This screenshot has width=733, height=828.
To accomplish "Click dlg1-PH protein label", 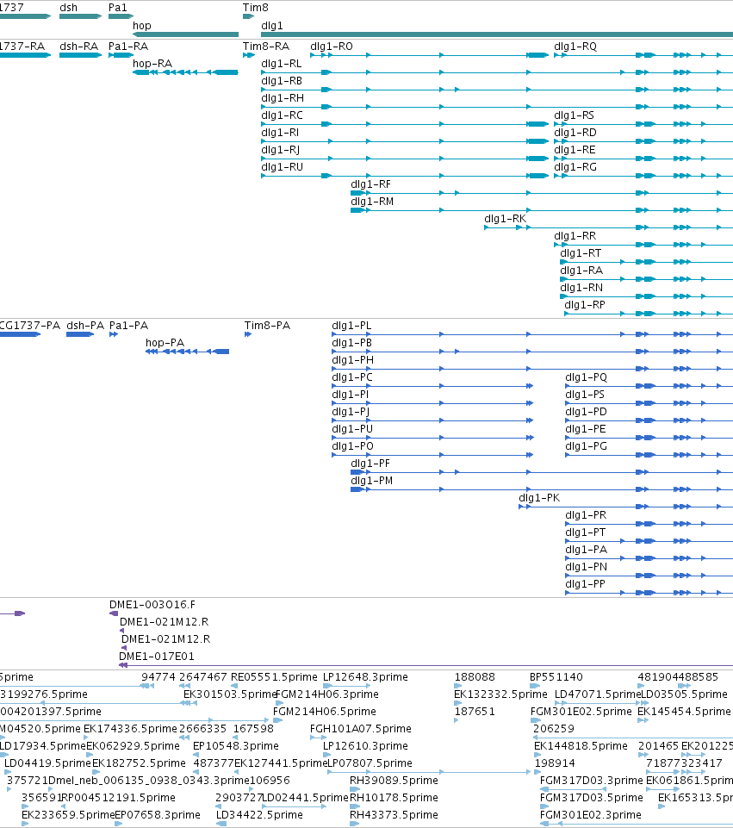I will point(352,359).
